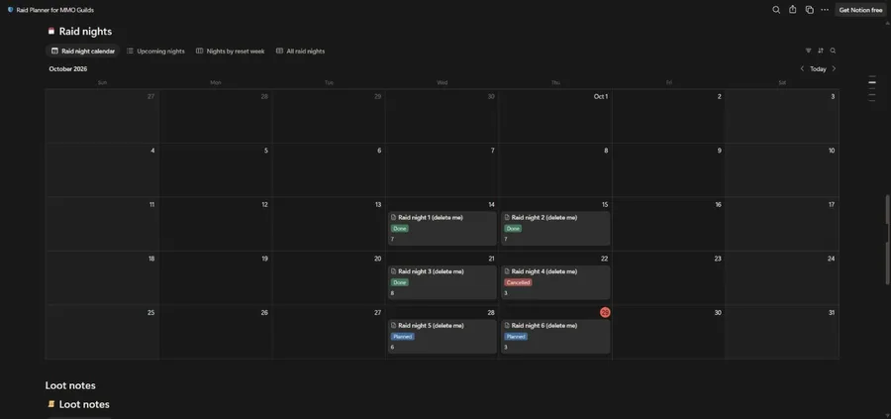The image size is (891, 419).
Task: Open the Raid night 5 (delete me) card
Action: point(443,336)
